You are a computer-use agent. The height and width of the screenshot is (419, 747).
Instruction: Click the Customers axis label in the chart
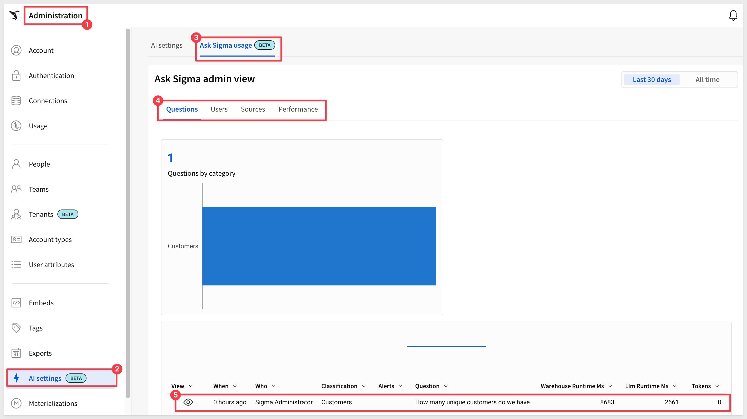coord(183,246)
